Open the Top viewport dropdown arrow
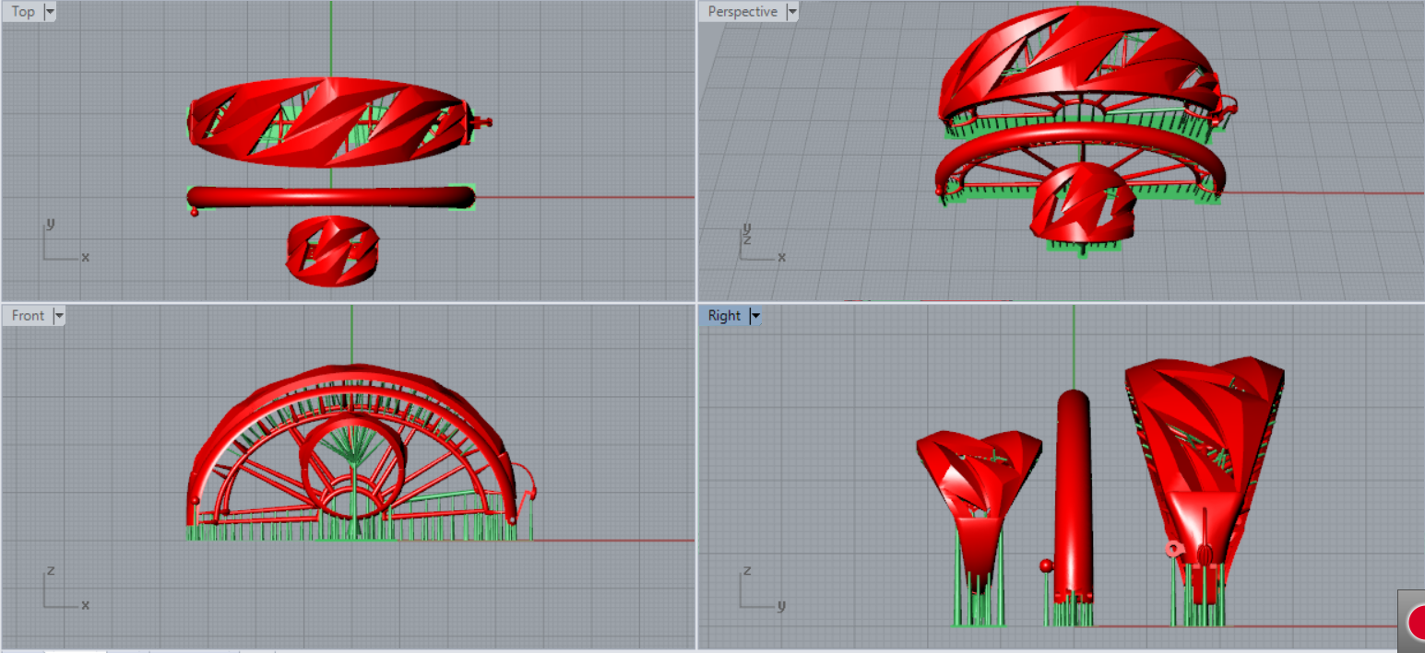 point(49,12)
